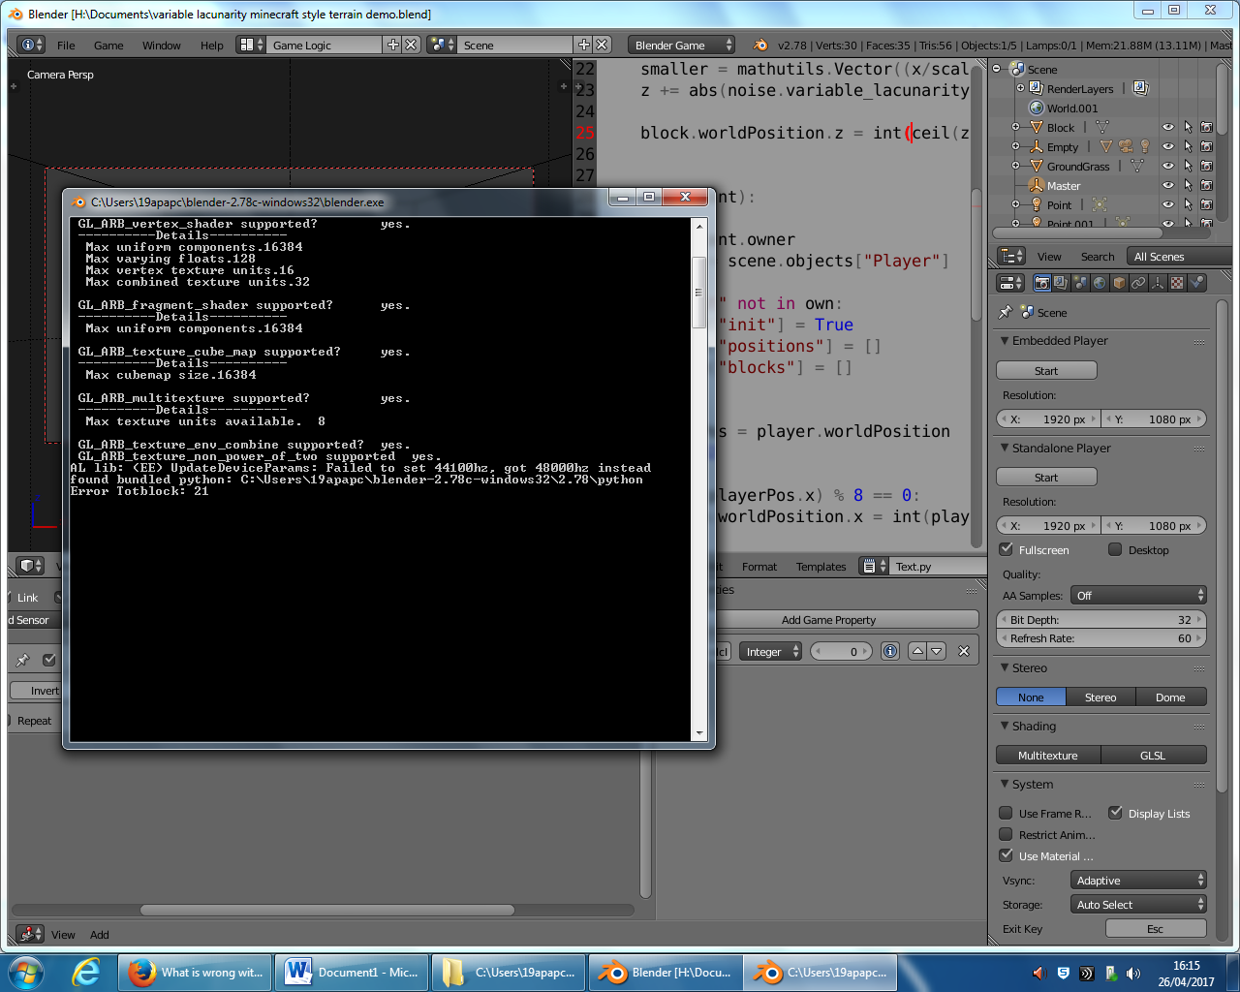Open the Constraints properties tab chain icon
1240x992 pixels.
[1138, 283]
